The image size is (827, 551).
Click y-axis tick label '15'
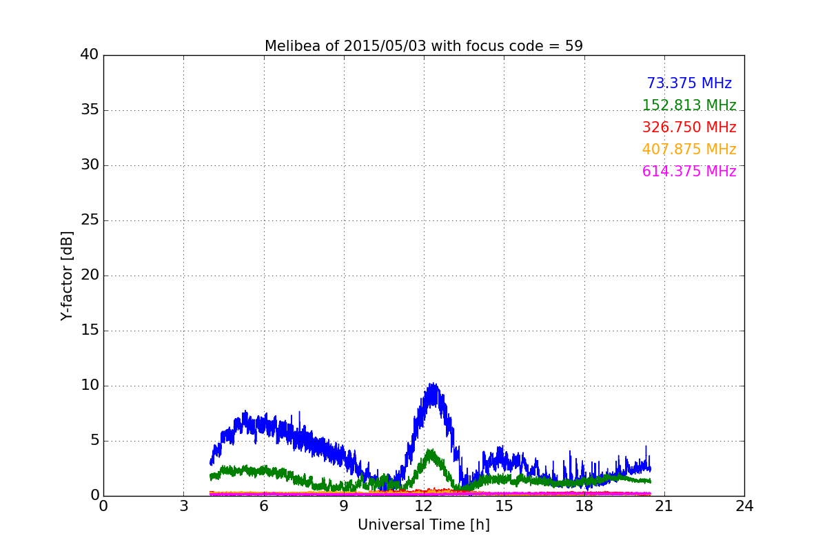[90, 331]
